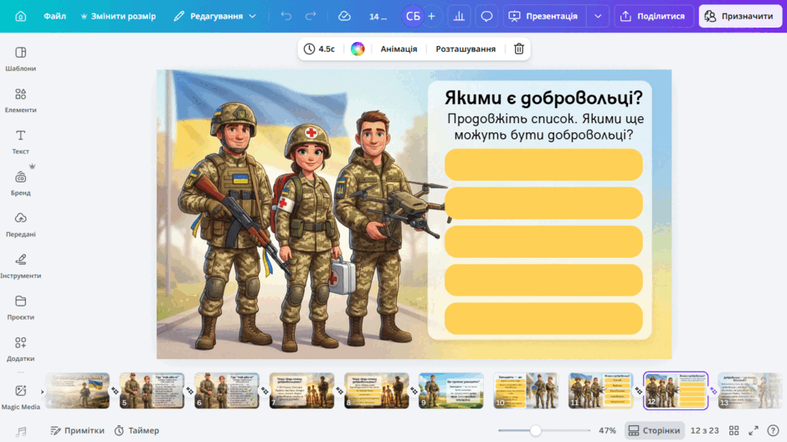Click the undo arrow
This screenshot has height=442, width=787.
pyautogui.click(x=286, y=16)
